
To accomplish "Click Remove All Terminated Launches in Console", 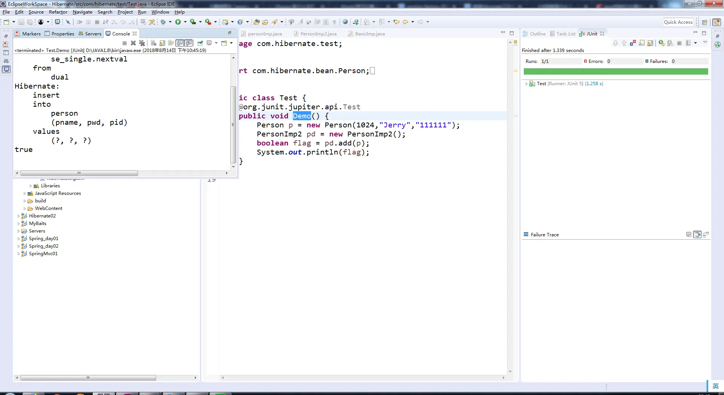I will [142, 43].
